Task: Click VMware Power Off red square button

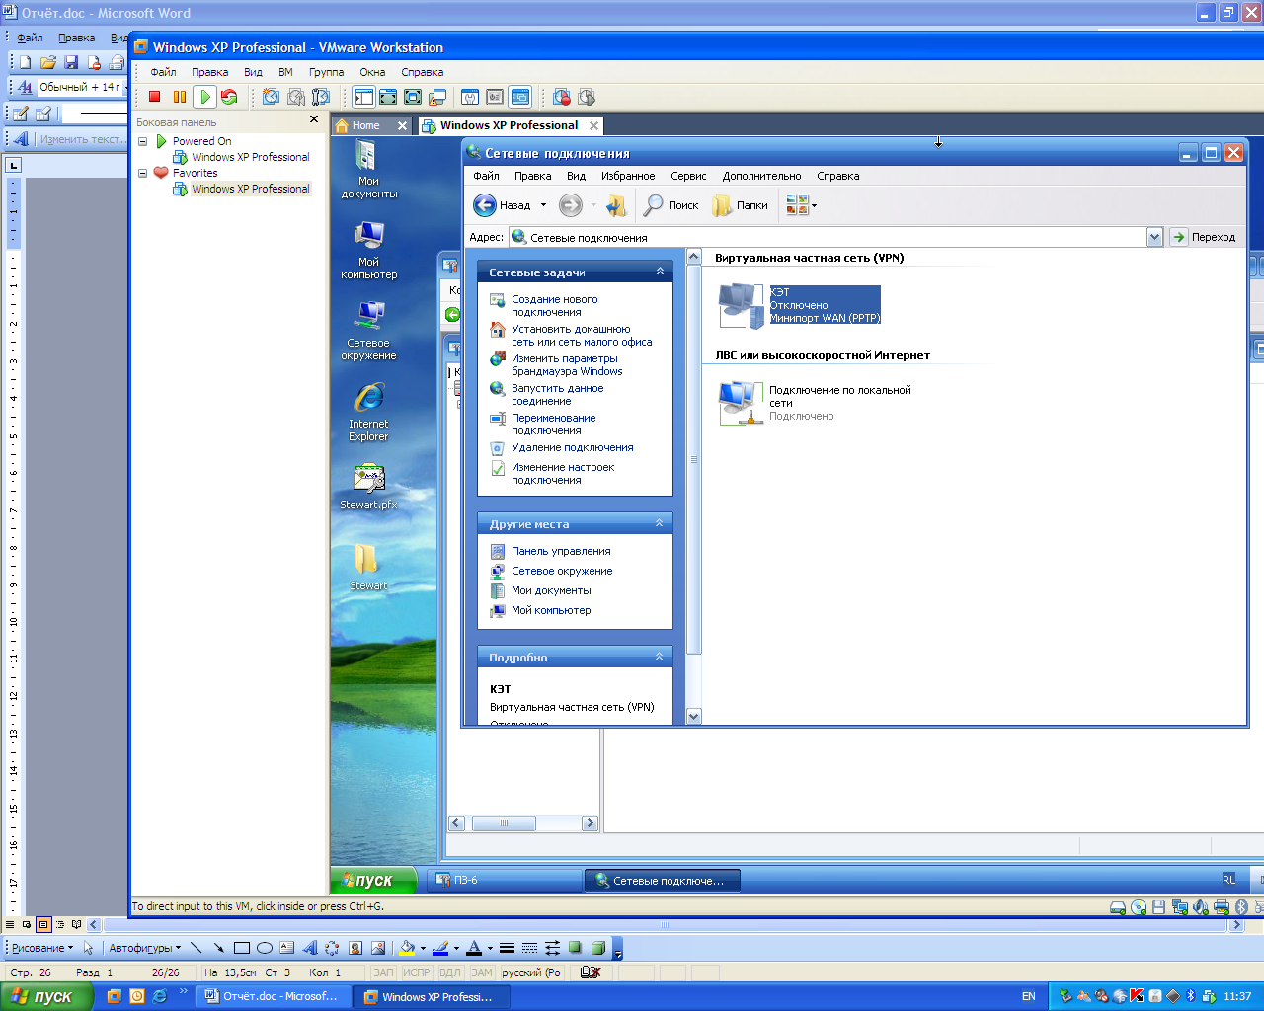Action: [155, 97]
